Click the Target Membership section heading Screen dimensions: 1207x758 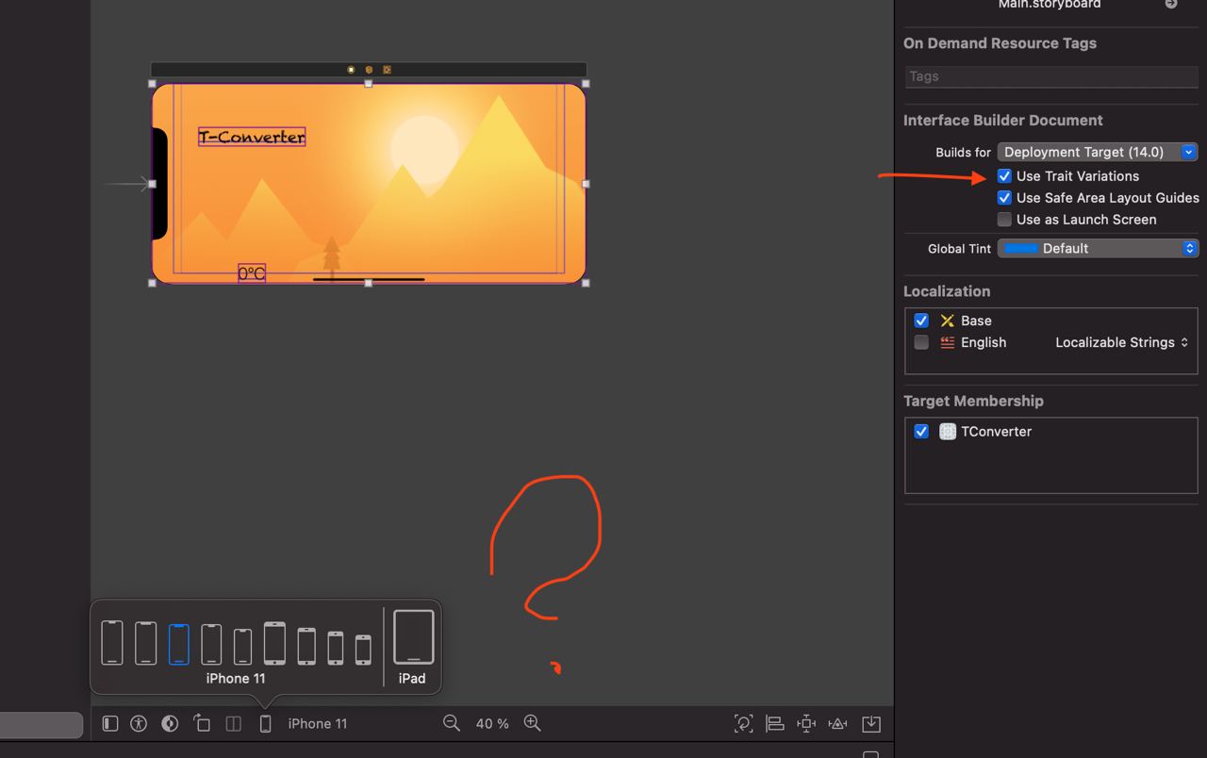tap(973, 401)
